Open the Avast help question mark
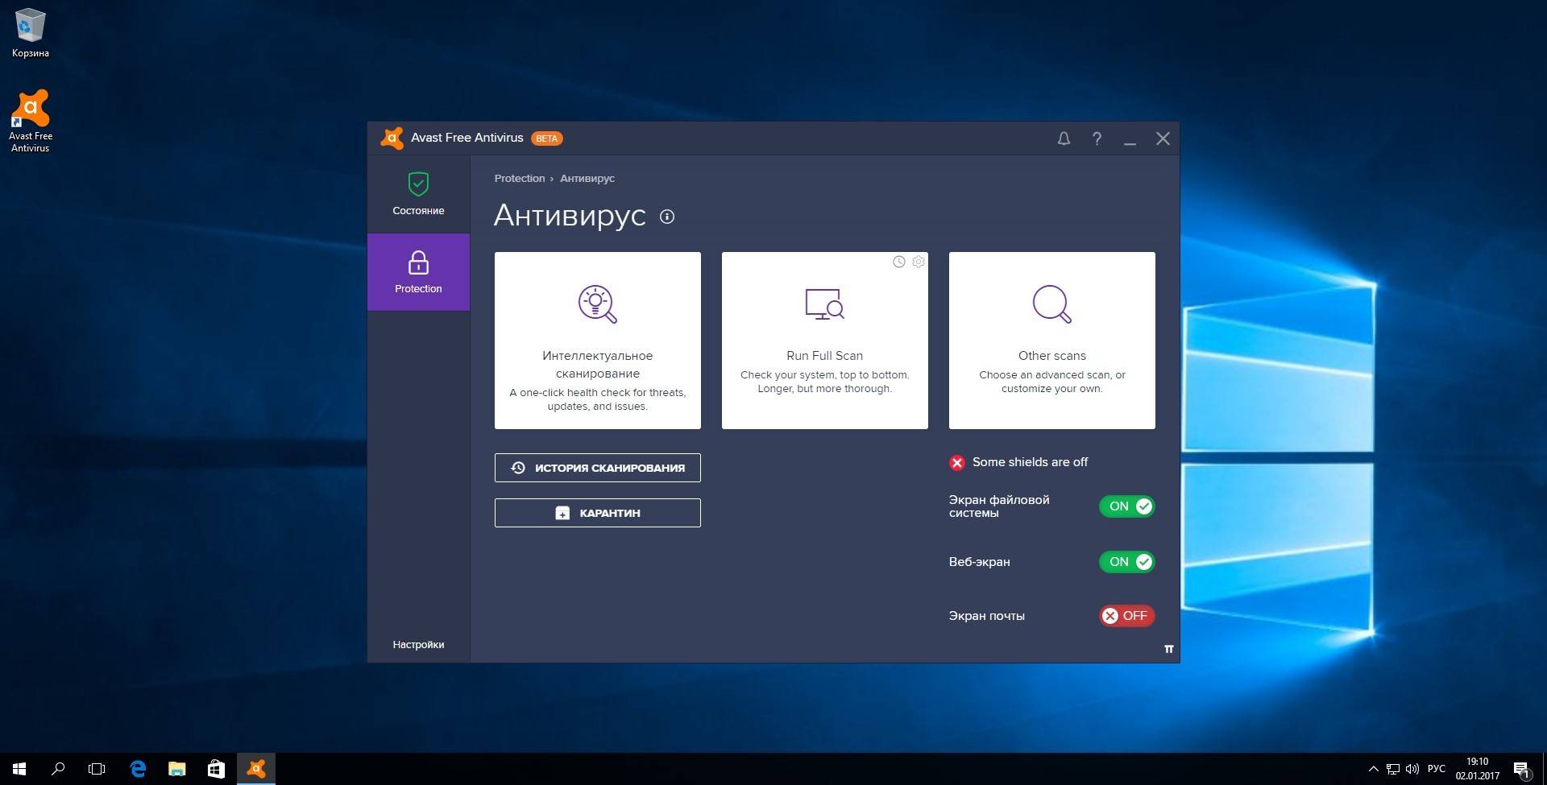This screenshot has height=785, width=1547. tap(1097, 138)
